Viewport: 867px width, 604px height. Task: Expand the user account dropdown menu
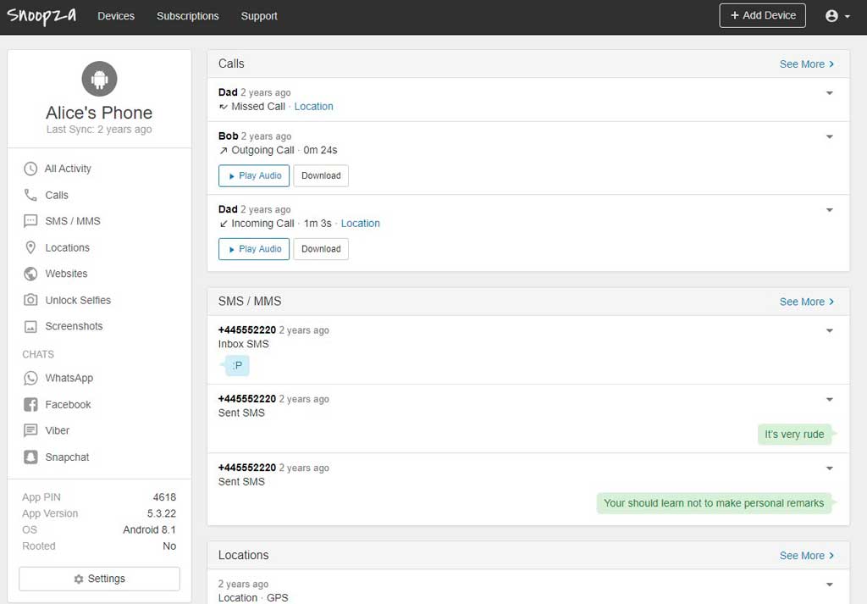[837, 16]
